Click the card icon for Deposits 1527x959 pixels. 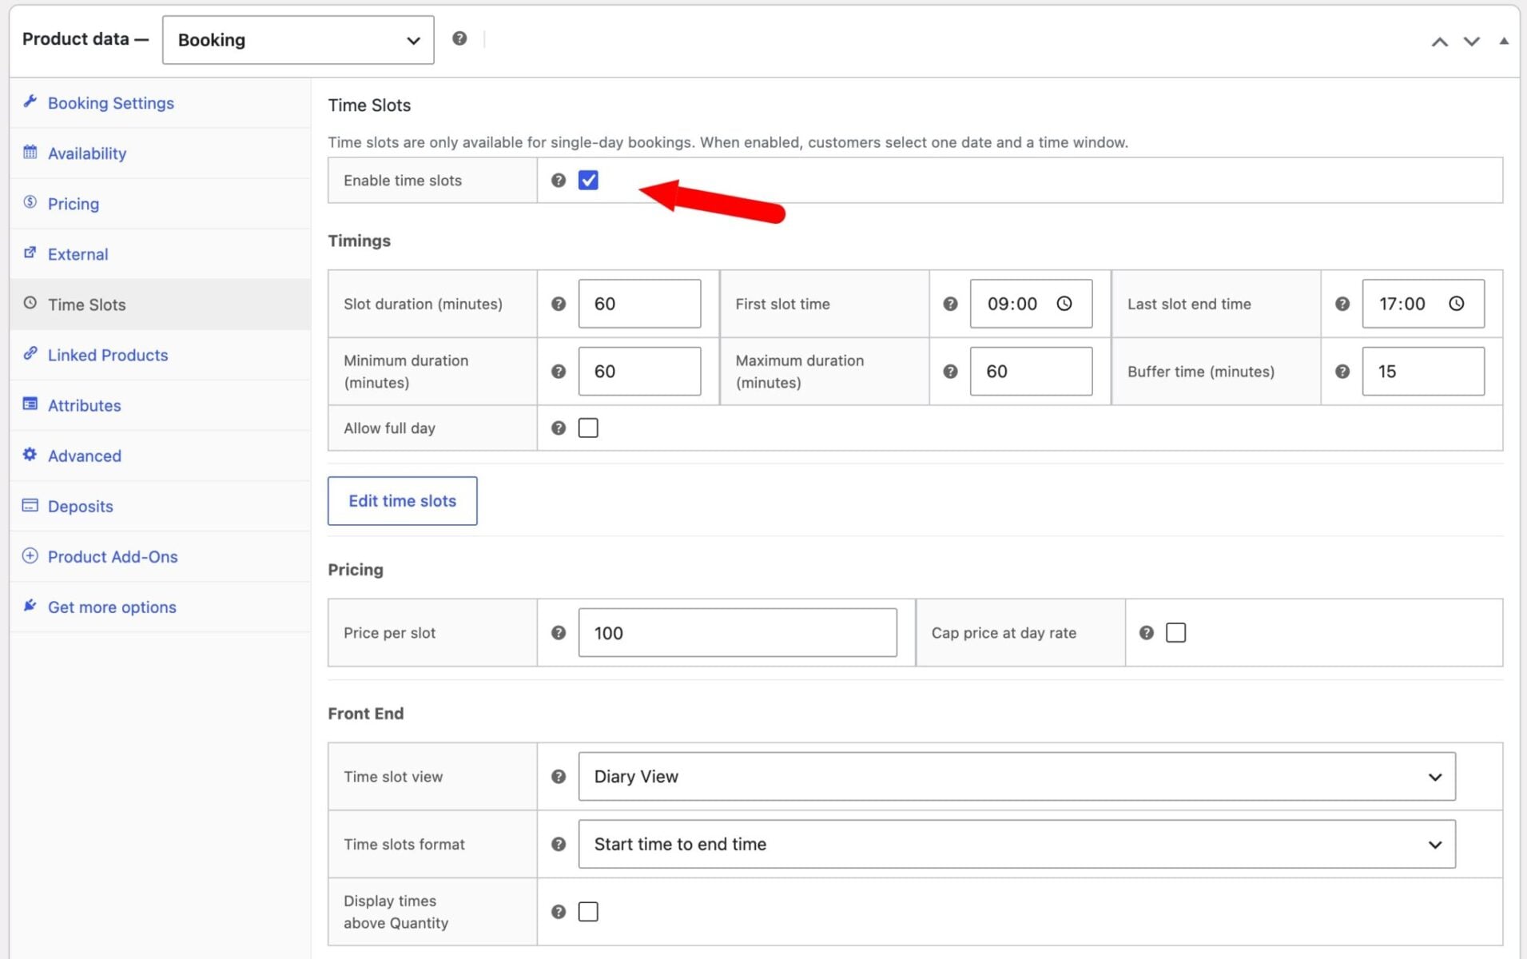pos(30,505)
